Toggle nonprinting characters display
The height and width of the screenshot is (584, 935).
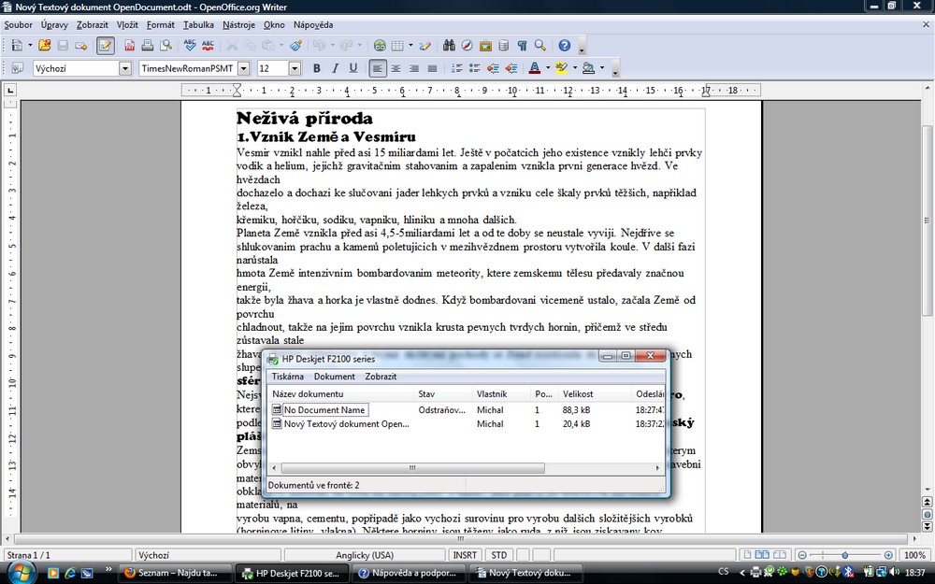[x=522, y=45]
